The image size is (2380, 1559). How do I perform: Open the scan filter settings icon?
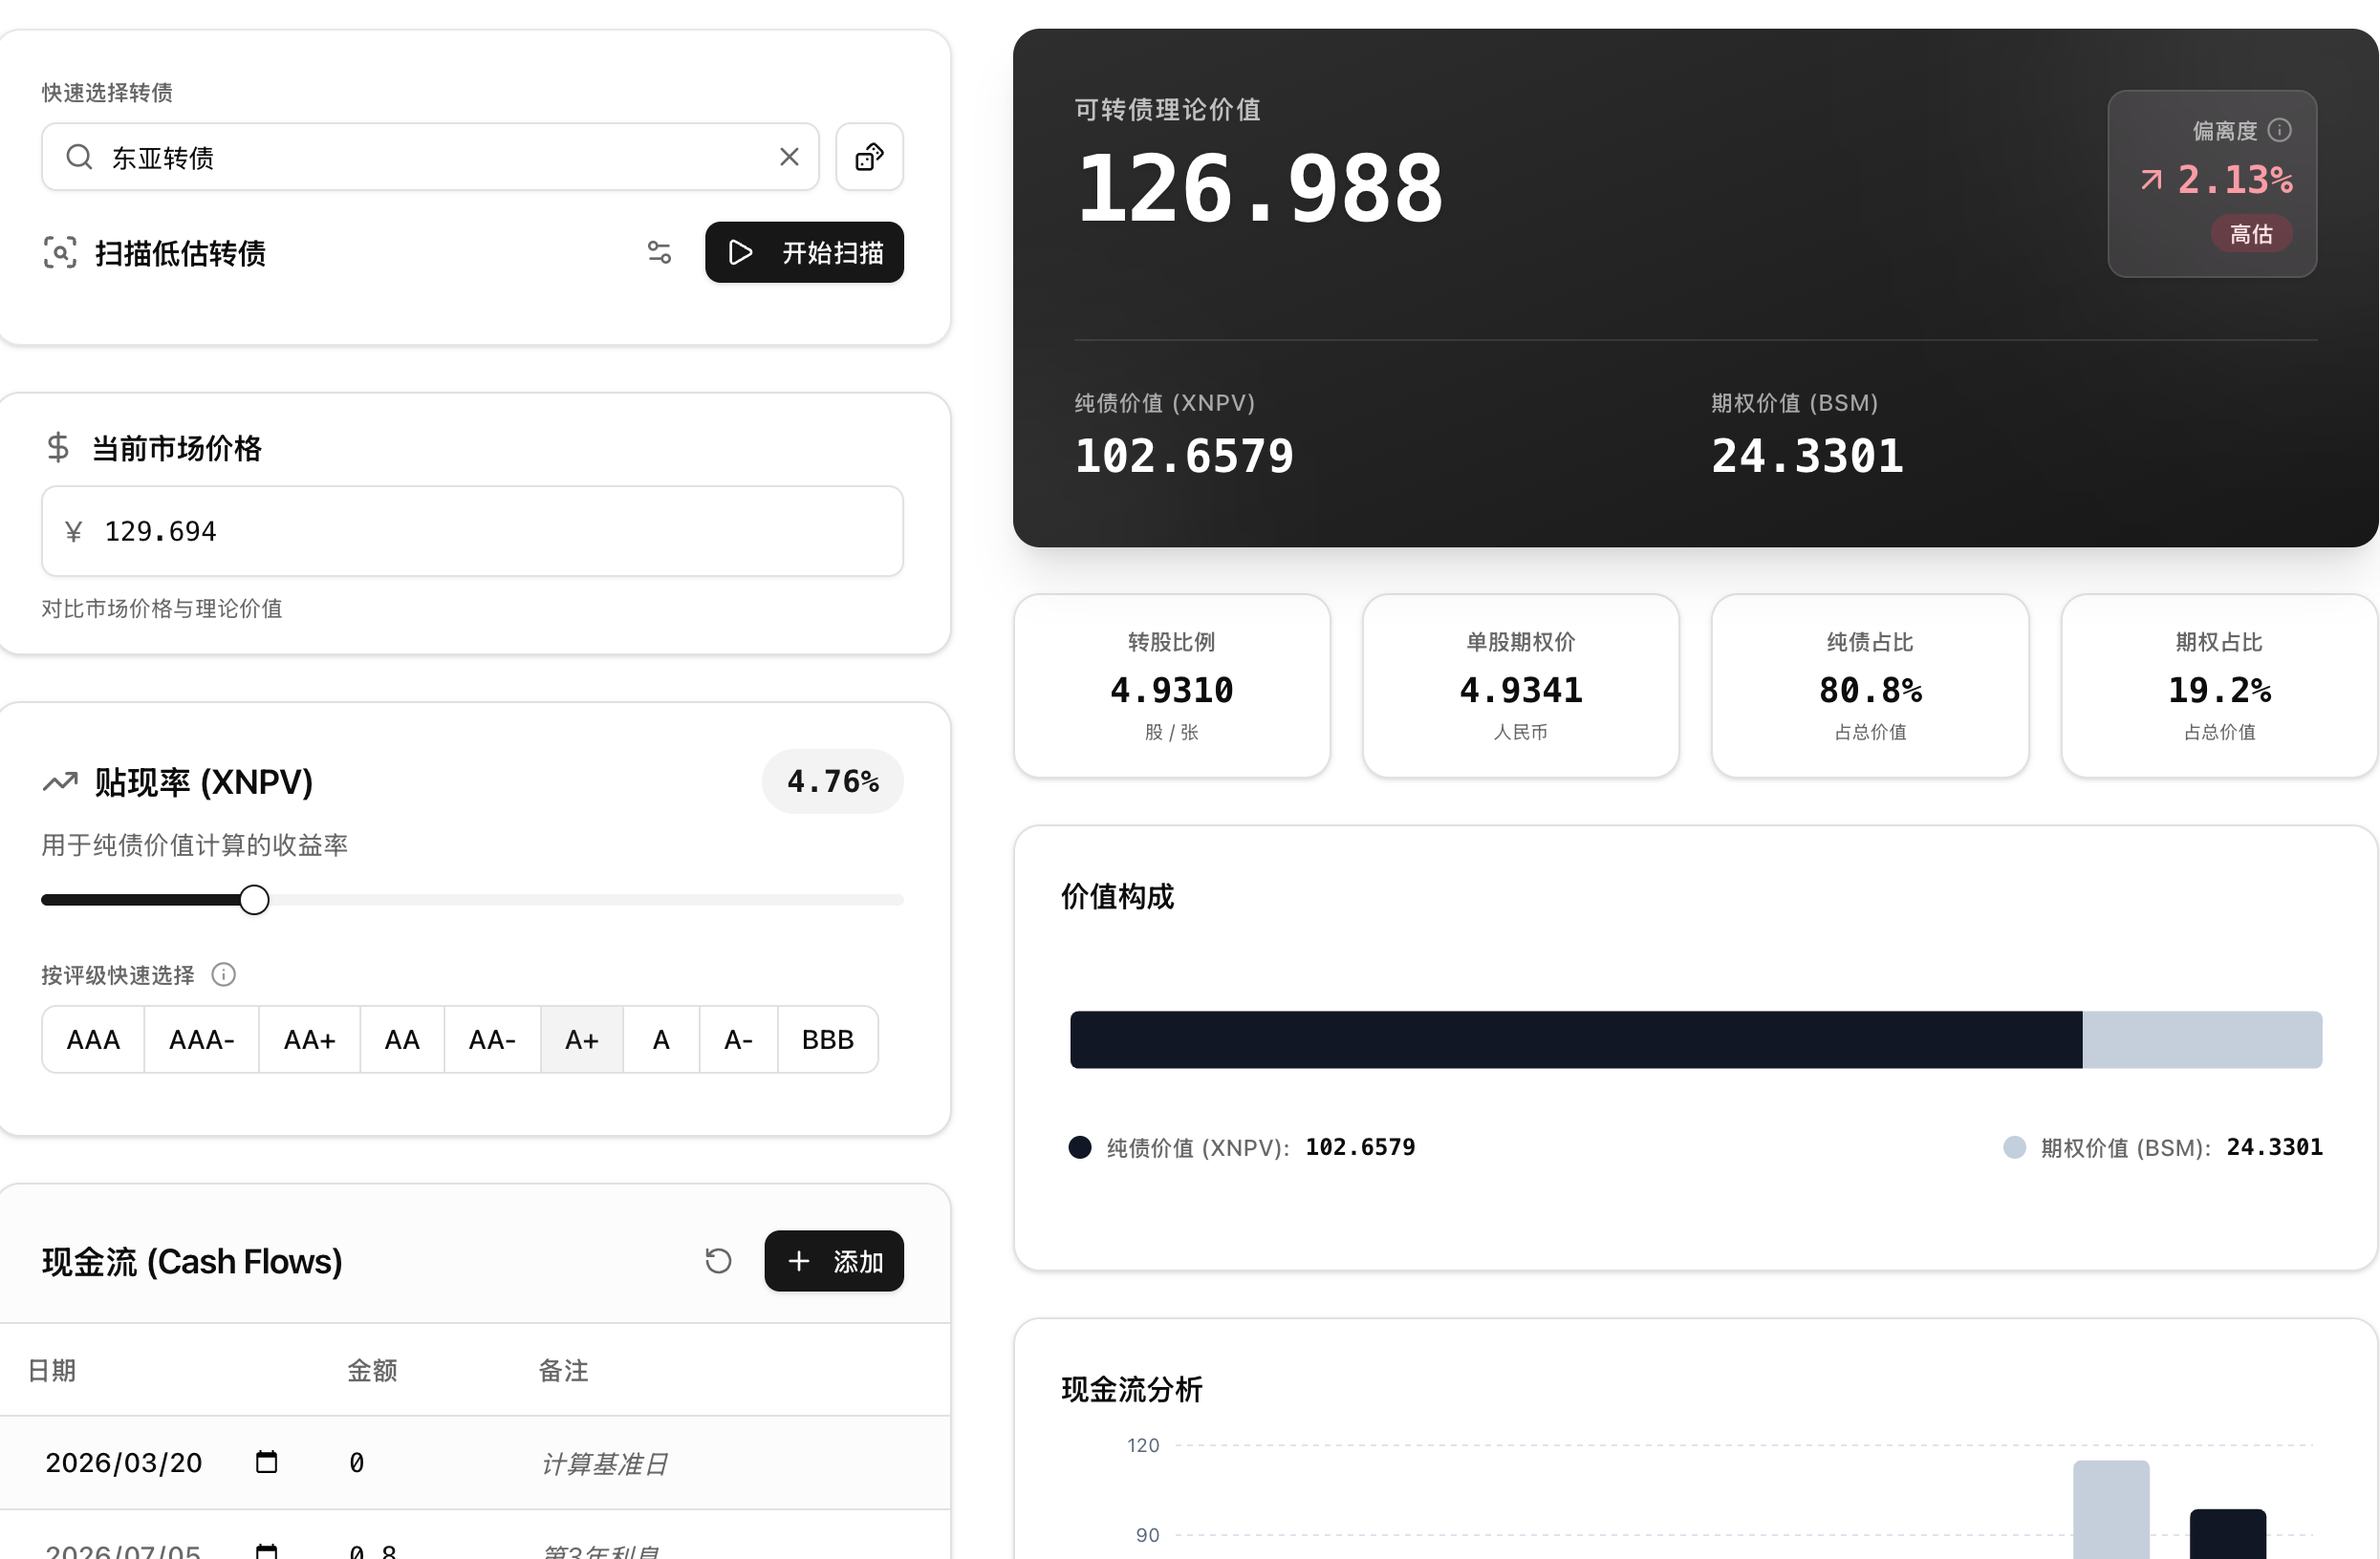[x=659, y=252]
